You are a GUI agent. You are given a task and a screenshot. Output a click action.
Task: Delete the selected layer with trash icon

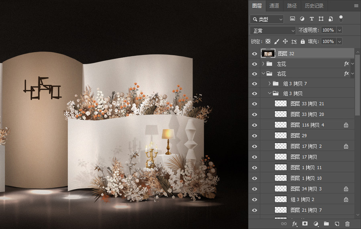[x=347, y=223]
